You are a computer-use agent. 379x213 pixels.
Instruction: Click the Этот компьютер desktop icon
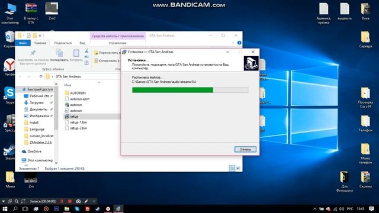click(x=10, y=13)
